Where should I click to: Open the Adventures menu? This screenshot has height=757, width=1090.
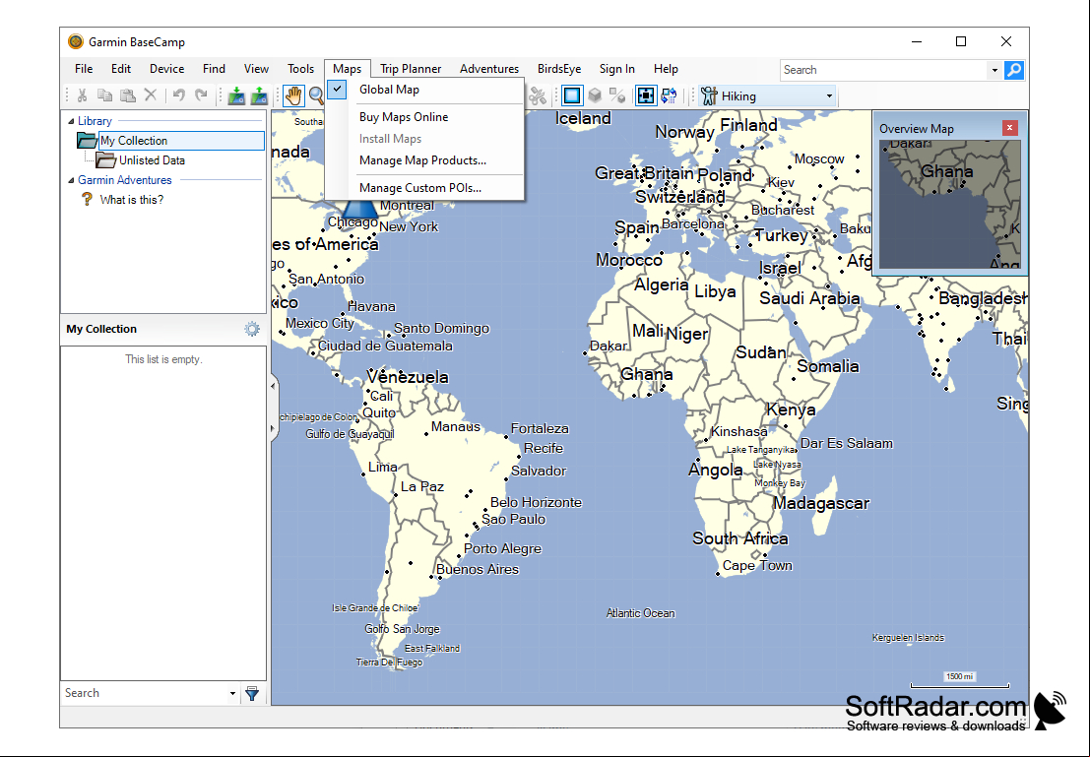pyautogui.click(x=489, y=69)
